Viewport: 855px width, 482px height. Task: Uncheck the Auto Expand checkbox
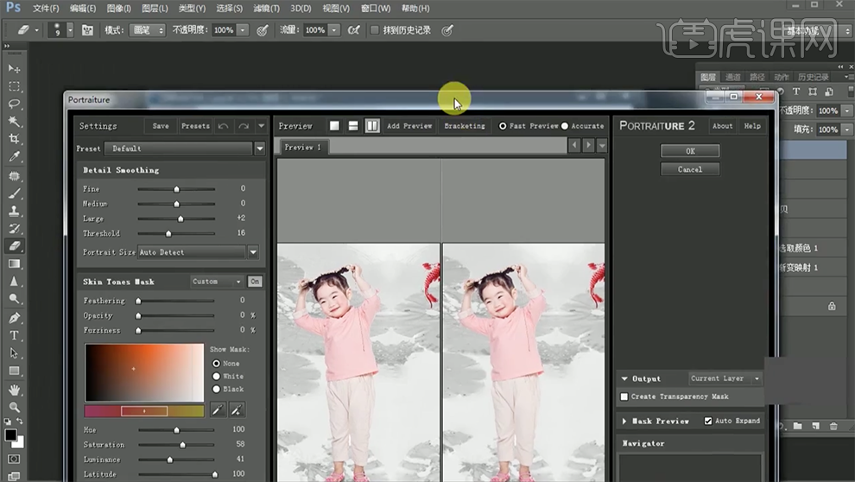pyautogui.click(x=708, y=421)
